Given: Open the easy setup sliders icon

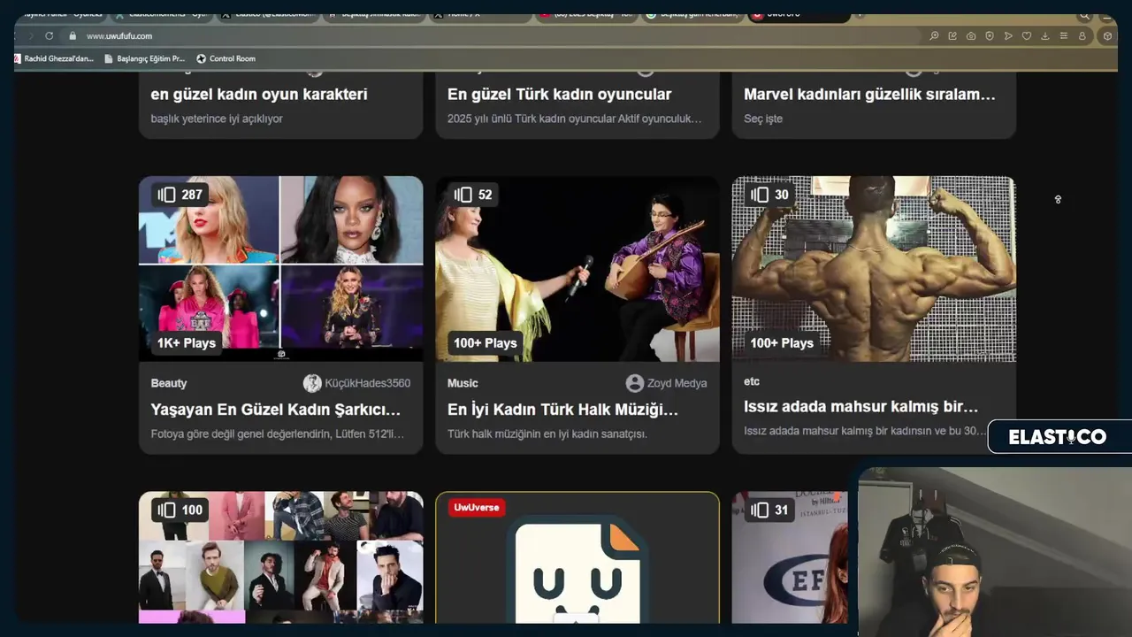Looking at the screenshot, I should tap(1063, 36).
